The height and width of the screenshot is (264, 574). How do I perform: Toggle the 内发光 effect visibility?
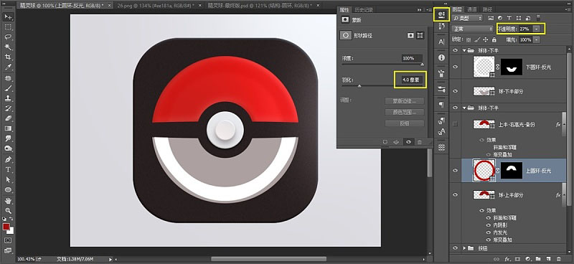click(x=488, y=232)
